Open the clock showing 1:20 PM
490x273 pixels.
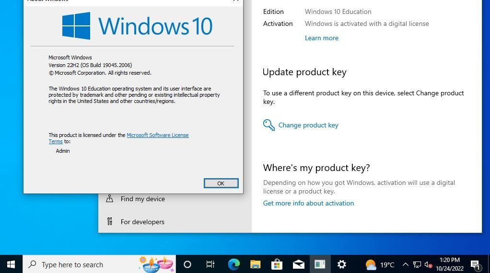click(450, 264)
